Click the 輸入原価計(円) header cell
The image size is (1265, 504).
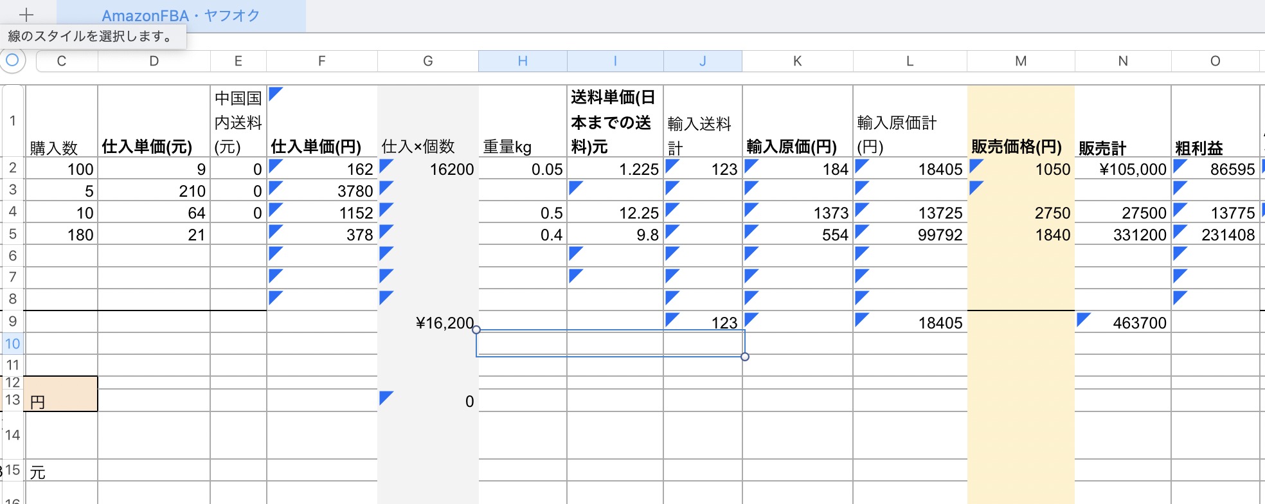click(x=910, y=121)
